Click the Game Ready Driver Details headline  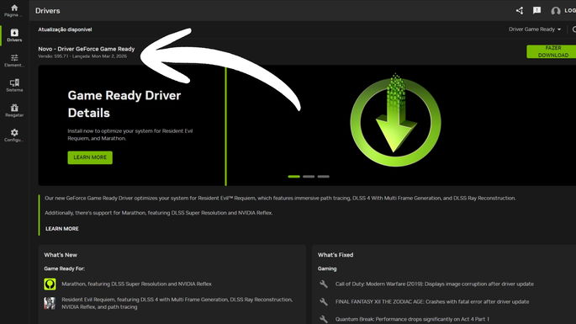tap(124, 104)
